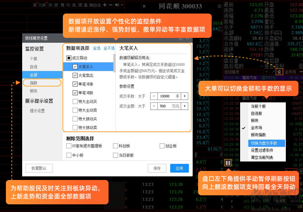Choose checked 全市场 in the context menu
Screen dimensions: 303x212
(x=256, y=128)
